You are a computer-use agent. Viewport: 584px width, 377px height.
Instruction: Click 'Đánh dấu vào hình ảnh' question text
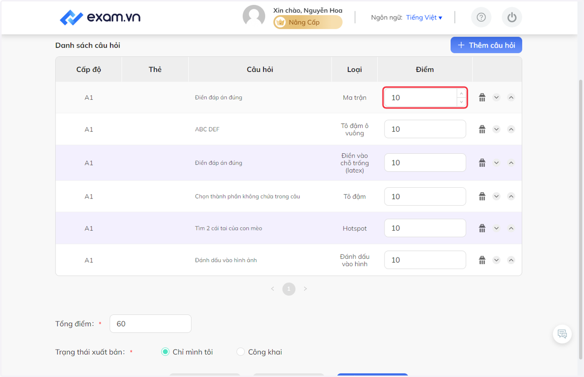pyautogui.click(x=226, y=260)
